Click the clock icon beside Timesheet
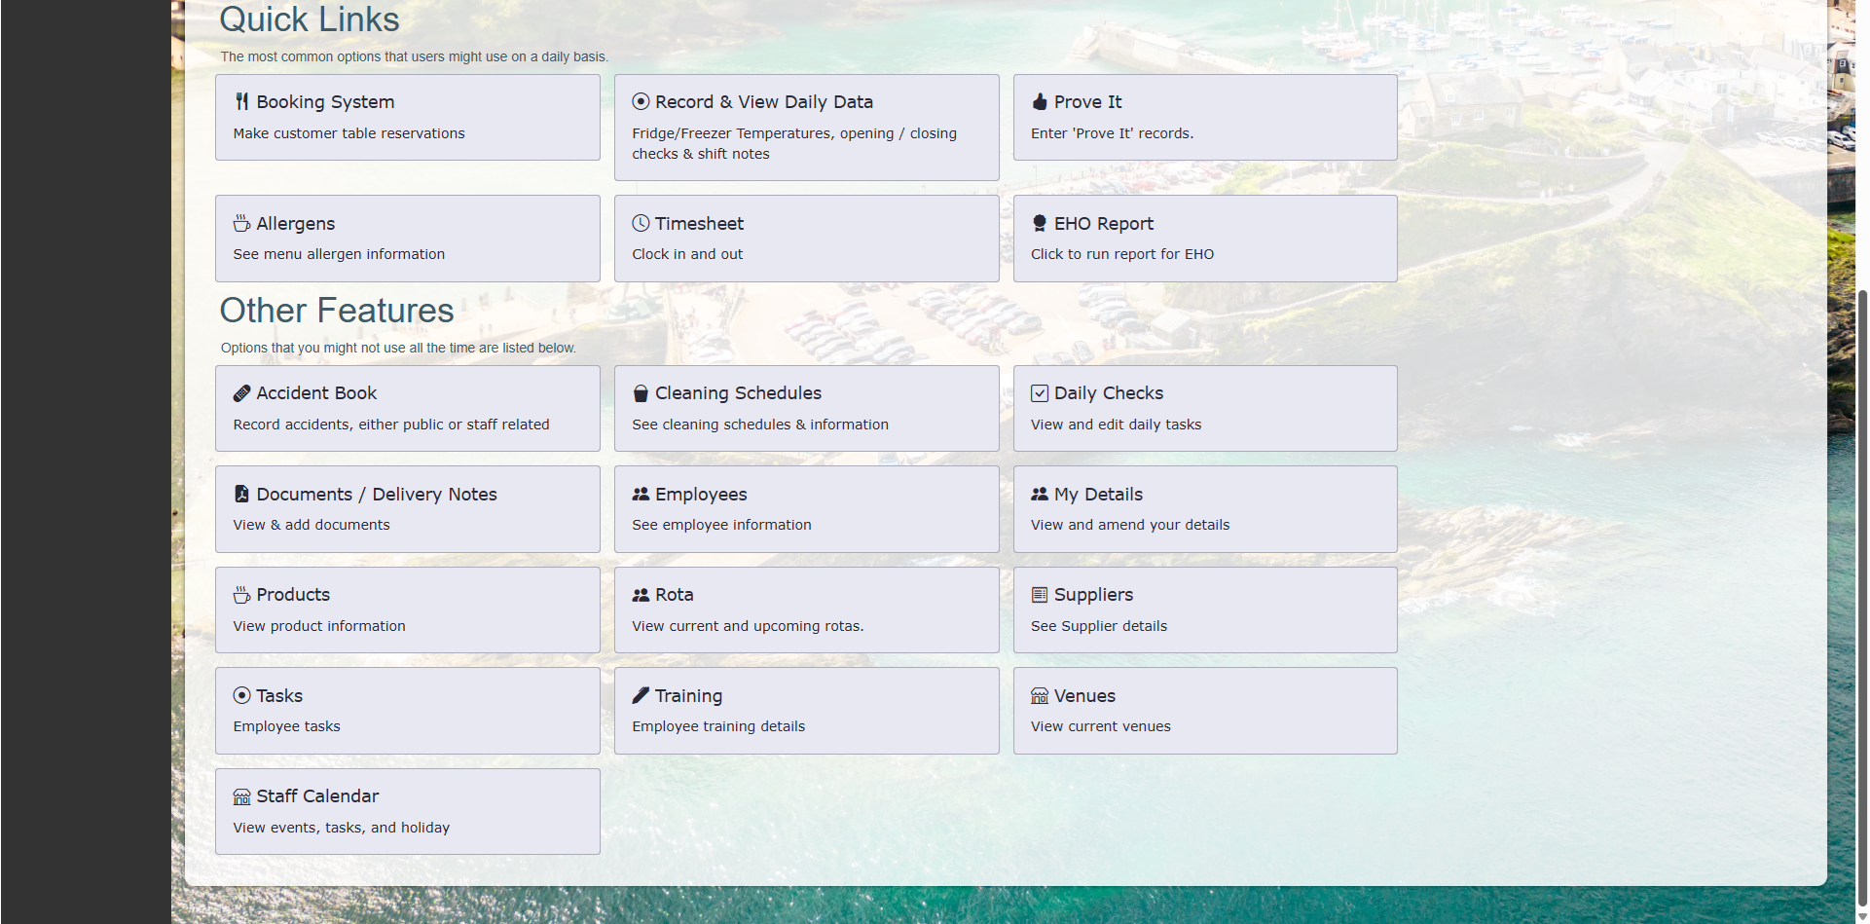The width and height of the screenshot is (1870, 924). (x=641, y=223)
